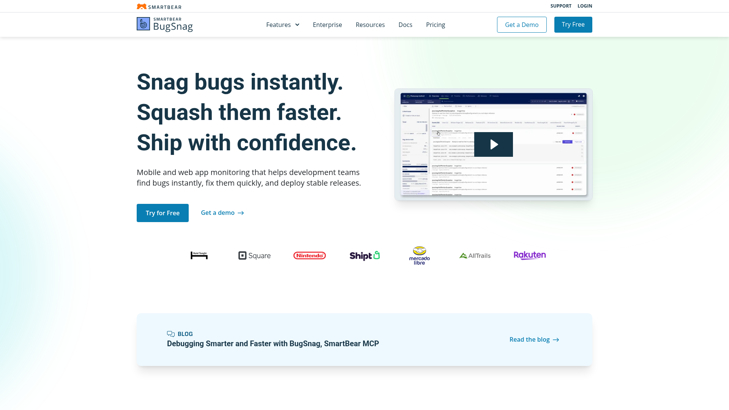This screenshot has width=729, height=410.
Task: Click the Shipt logo
Action: [x=364, y=255]
